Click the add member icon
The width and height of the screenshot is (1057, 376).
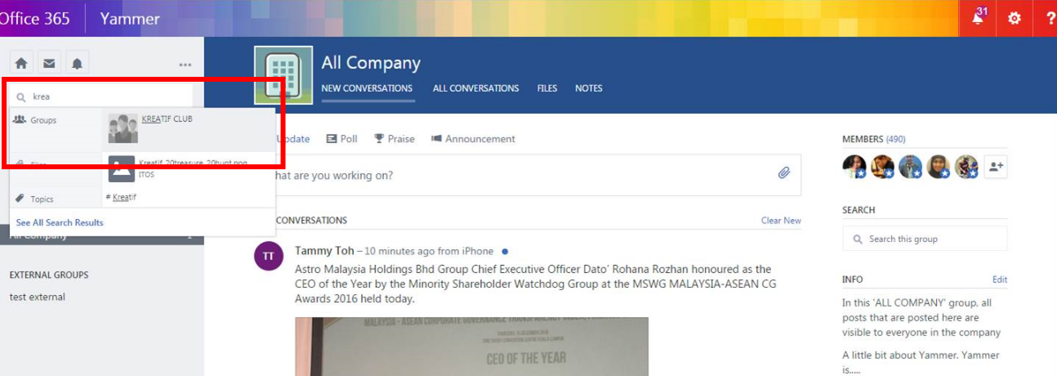996,167
